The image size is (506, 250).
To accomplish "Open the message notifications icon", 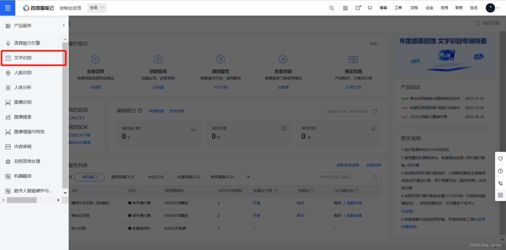I will 358,8.
